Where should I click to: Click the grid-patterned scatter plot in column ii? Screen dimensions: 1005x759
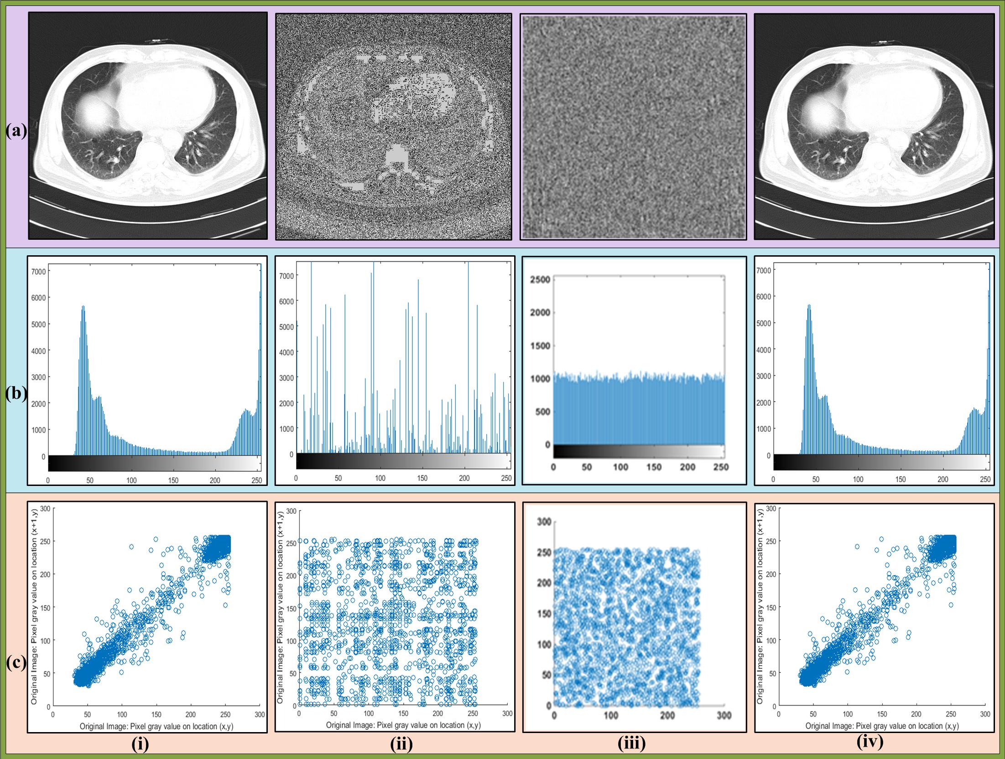click(395, 617)
